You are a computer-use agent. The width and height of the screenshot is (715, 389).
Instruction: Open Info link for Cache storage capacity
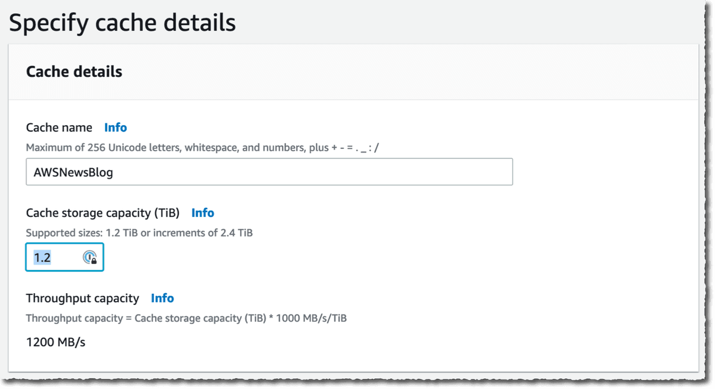point(203,213)
